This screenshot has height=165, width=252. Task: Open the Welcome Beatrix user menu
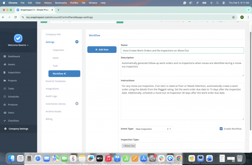(18, 45)
